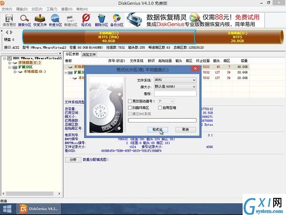Select Local Disk (C:) in tree
This screenshot has width=286, height=215.
(x=29, y=63)
